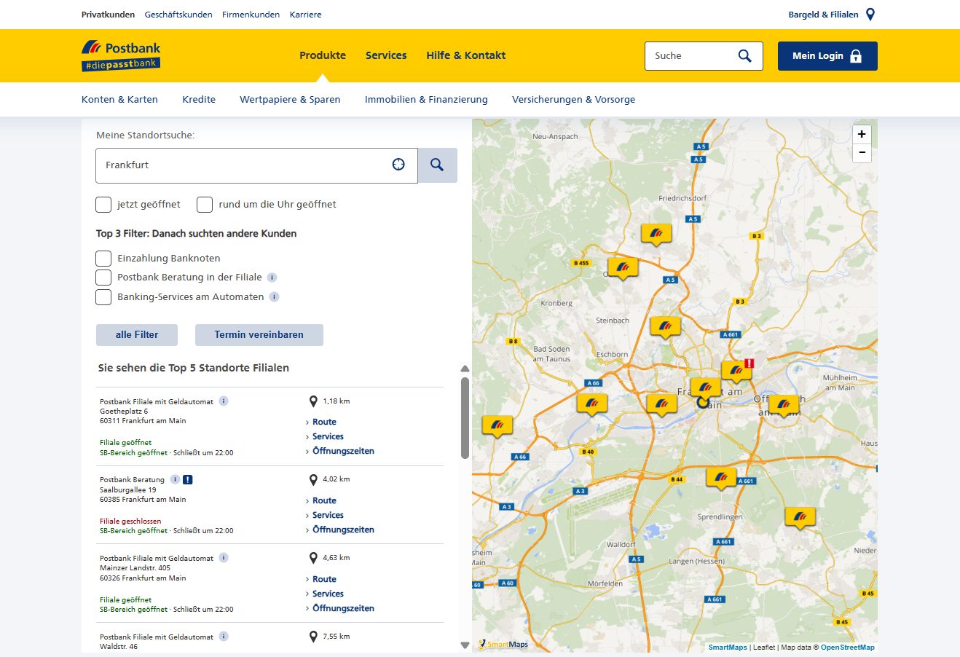
Task: Select the Postbank marker at the map's western edge
Action: [x=497, y=425]
